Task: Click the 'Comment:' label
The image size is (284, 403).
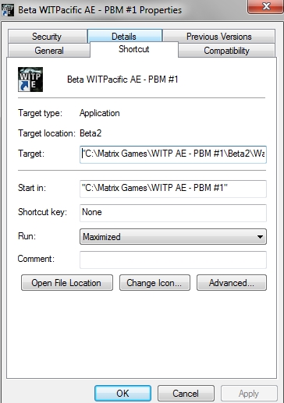Action: click(x=36, y=259)
